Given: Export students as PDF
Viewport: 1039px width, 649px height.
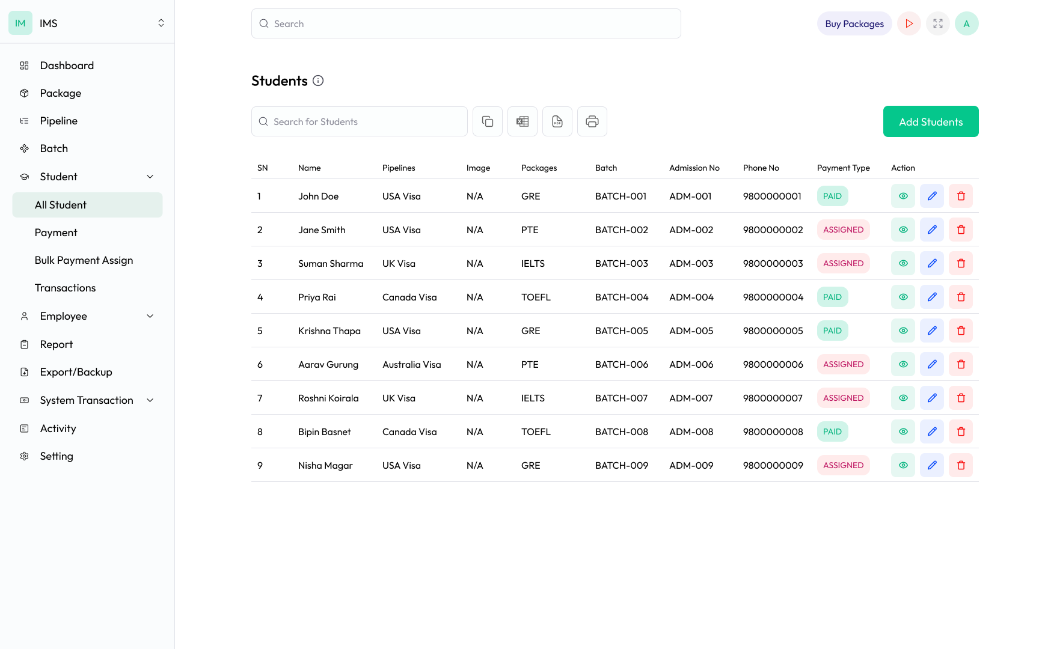Looking at the screenshot, I should [557, 121].
